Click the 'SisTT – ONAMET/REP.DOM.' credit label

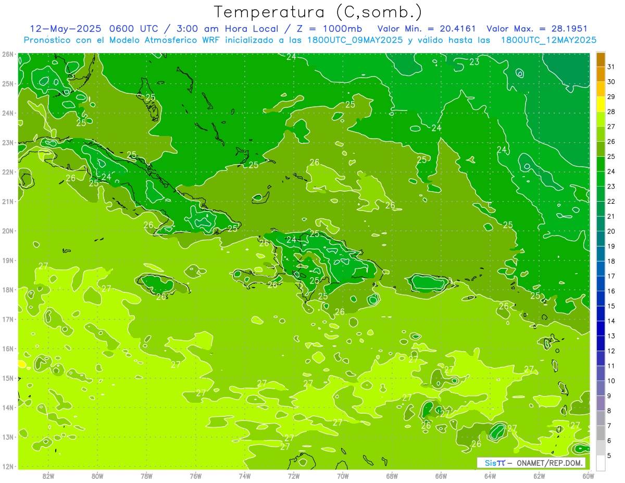[531, 463]
